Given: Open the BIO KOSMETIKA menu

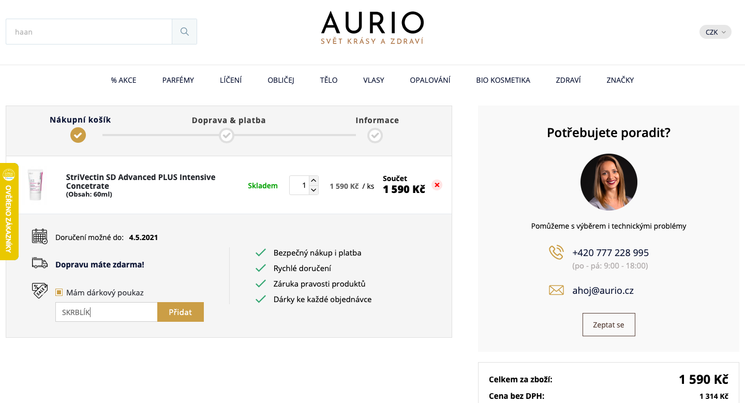Looking at the screenshot, I should [x=503, y=80].
